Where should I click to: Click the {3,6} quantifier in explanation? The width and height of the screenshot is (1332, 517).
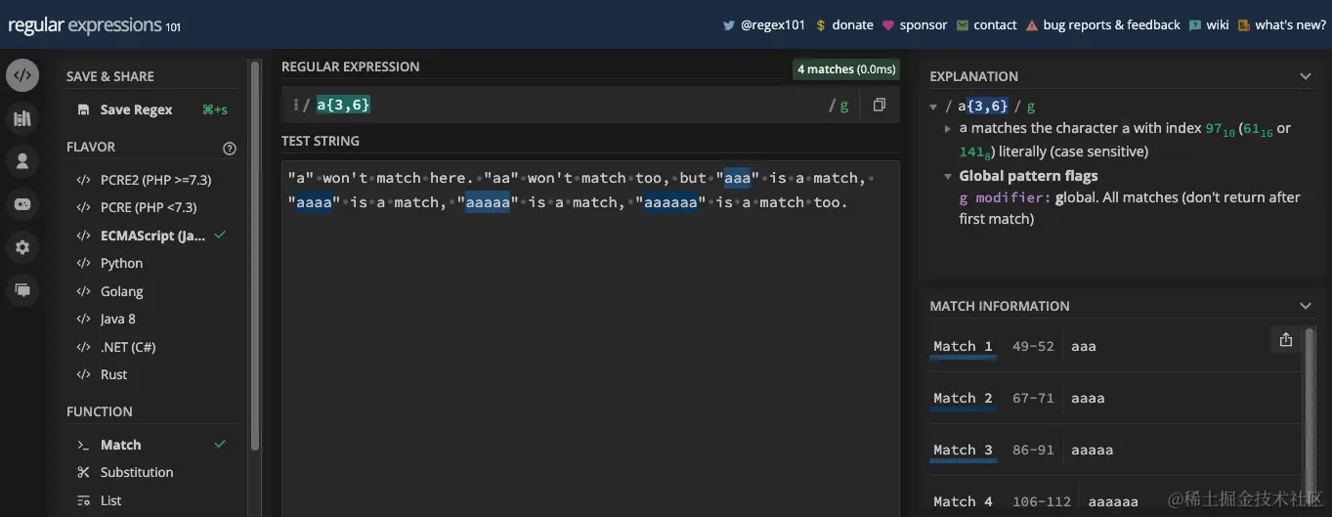pos(988,106)
